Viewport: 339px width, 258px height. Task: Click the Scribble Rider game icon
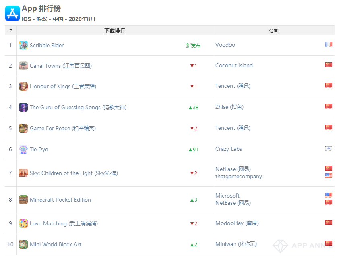(x=23, y=45)
